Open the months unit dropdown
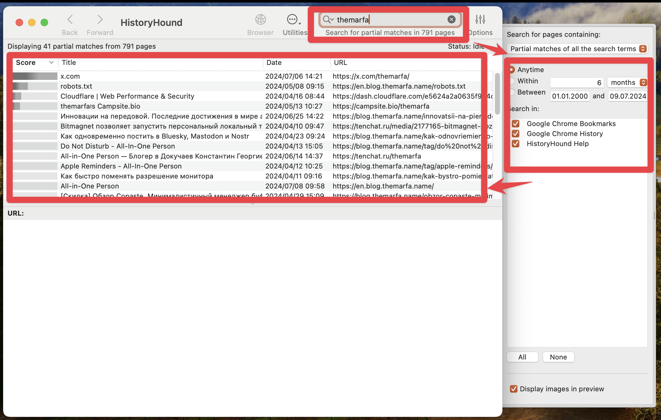 [627, 82]
